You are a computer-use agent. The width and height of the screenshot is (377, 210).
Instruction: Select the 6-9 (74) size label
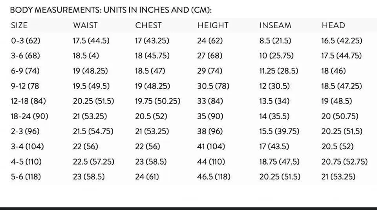25,71
